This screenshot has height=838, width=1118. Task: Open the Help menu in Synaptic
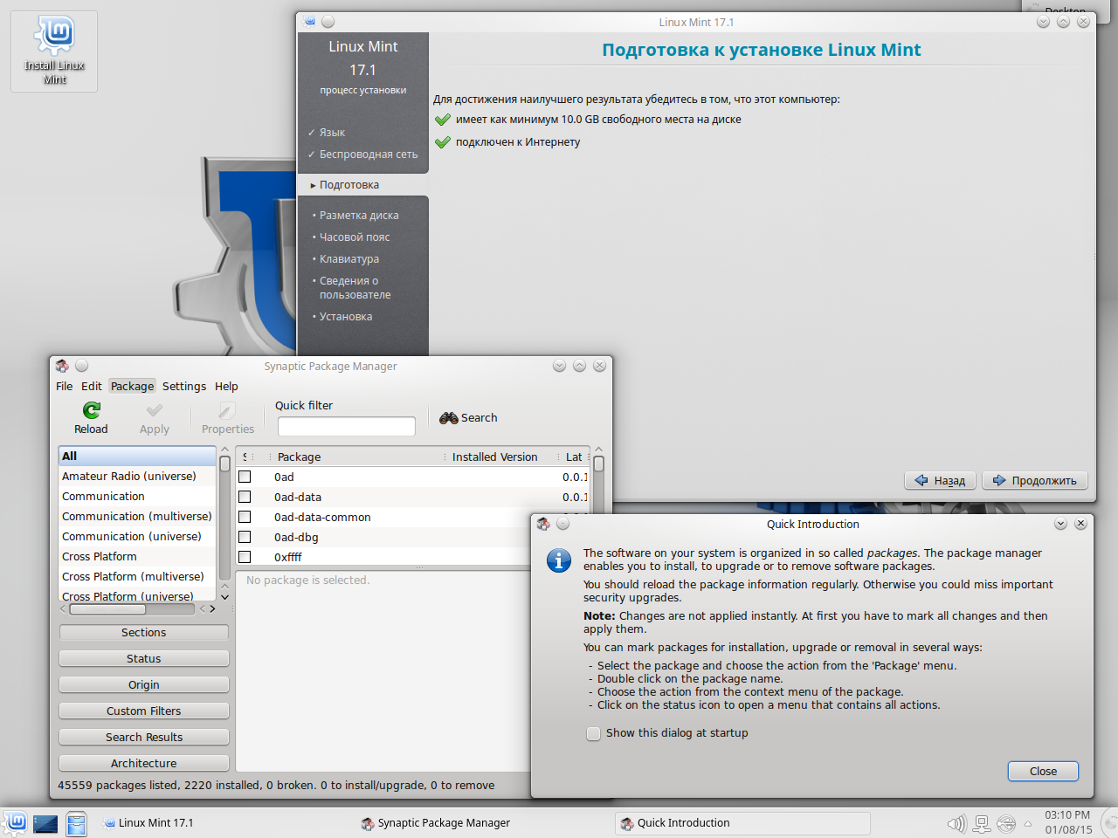pyautogui.click(x=226, y=386)
